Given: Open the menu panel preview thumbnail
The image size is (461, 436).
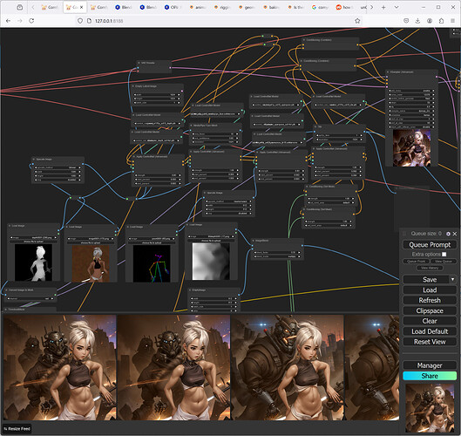Looking at the screenshot, I should tap(430, 408).
